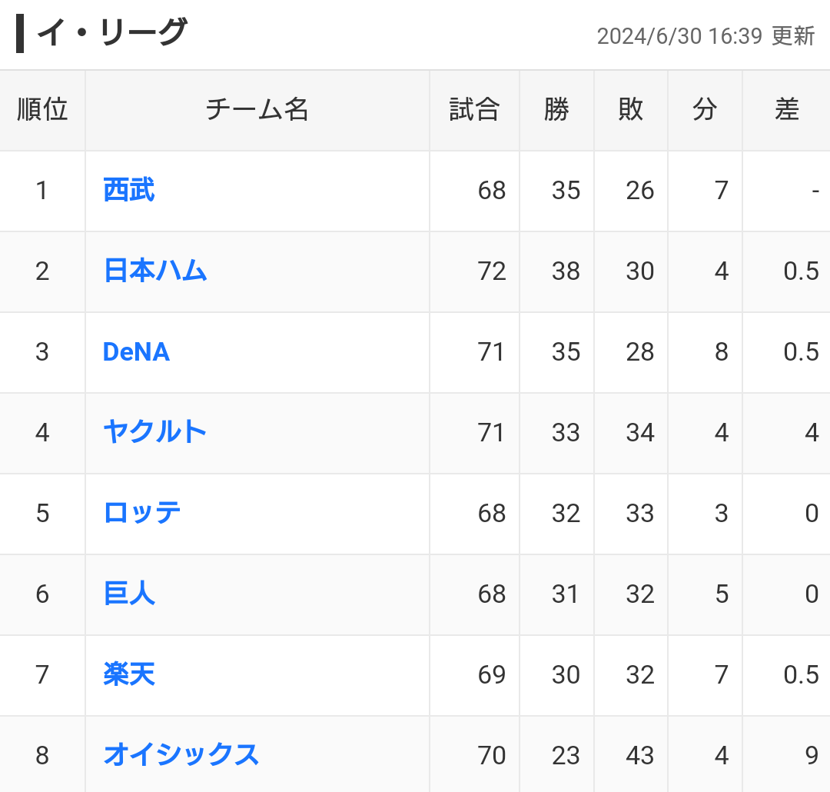This screenshot has height=792, width=830.
Task: Click the 順位 column header
Action: pyautogui.click(x=42, y=110)
